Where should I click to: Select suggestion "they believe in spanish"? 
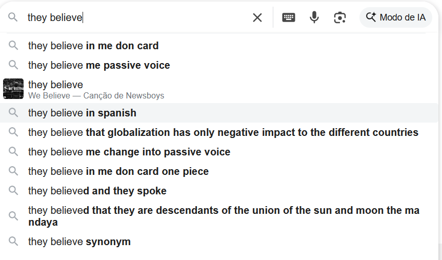coord(82,113)
